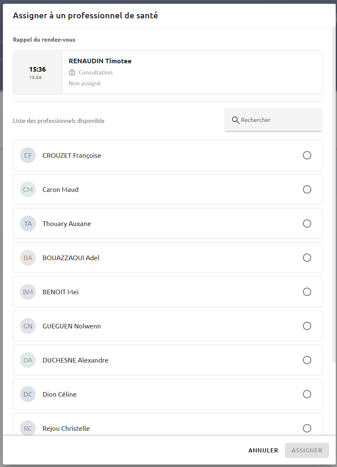Viewport: 337px width, 467px height.
Task: Click the CF avatar for CROUZET Françoise
Action: pyautogui.click(x=28, y=156)
